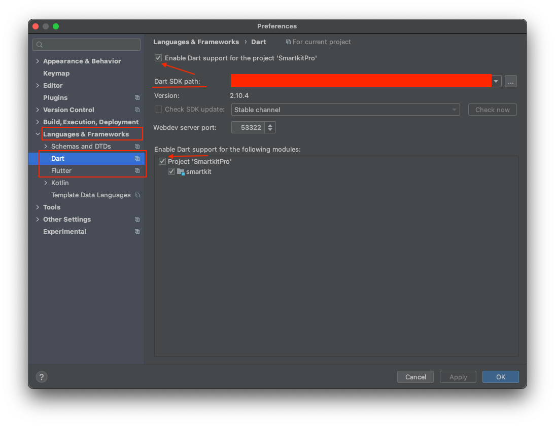Screen dimensions: 555x426
Task: Disable Dart support for project 'SmartkitPro'
Action: pos(158,57)
